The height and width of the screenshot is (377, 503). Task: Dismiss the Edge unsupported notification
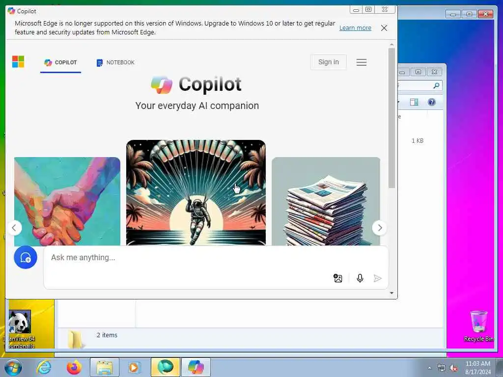click(x=384, y=28)
